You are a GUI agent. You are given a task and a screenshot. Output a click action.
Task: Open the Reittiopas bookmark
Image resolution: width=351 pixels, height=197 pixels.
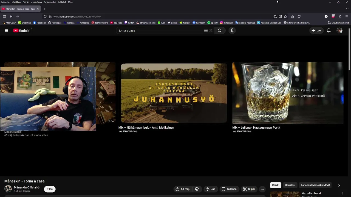55,23
